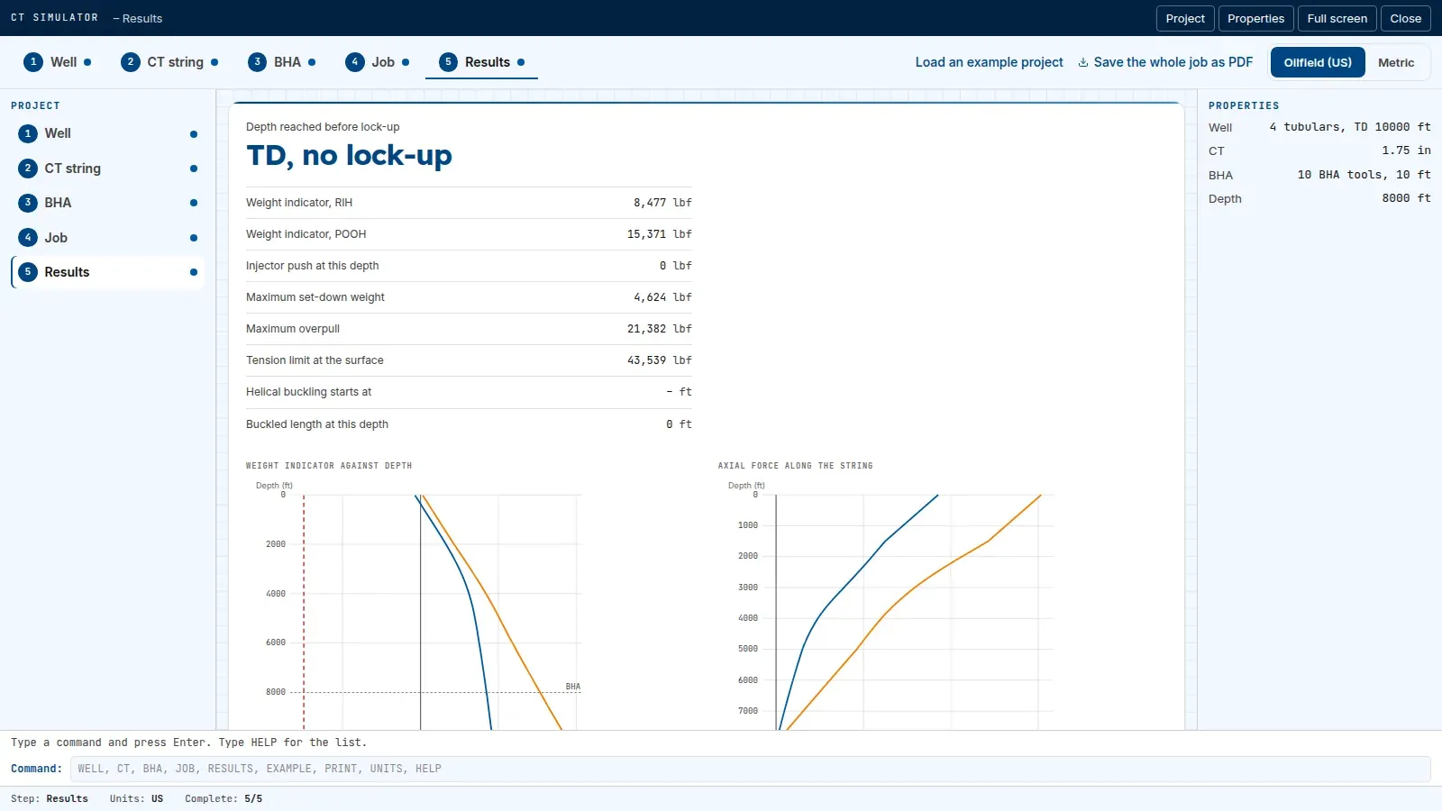Viewport: 1442px width, 811px height.
Task: Open the CT string tab
Action: click(x=169, y=62)
